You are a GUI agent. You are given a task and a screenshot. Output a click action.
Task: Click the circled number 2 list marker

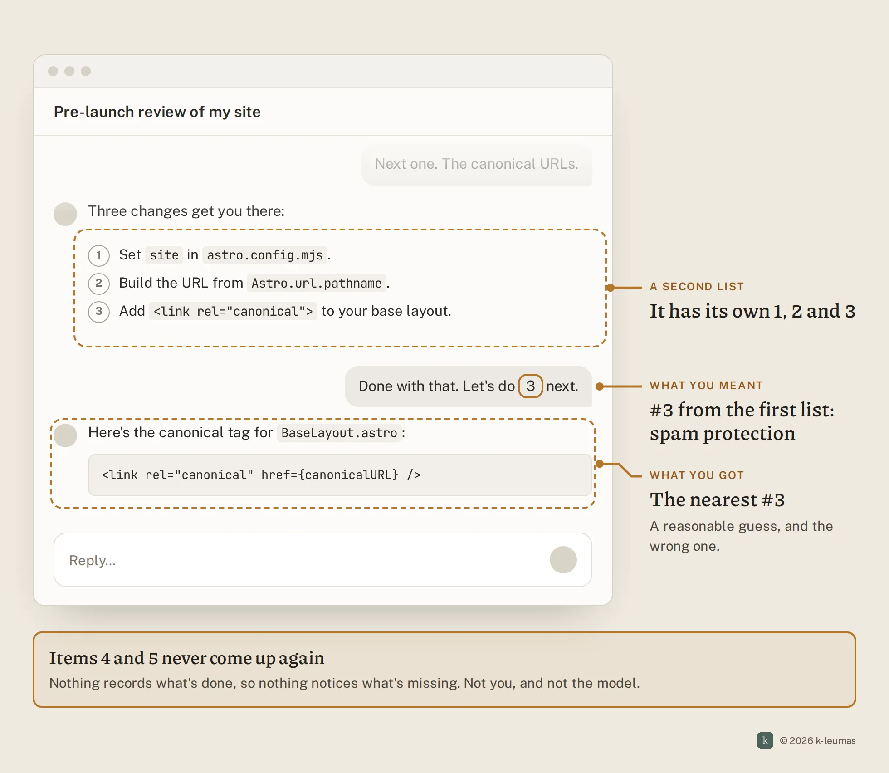(x=99, y=284)
